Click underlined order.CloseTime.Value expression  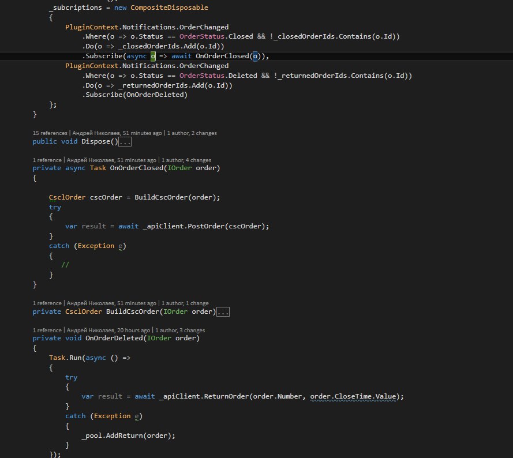click(353, 396)
